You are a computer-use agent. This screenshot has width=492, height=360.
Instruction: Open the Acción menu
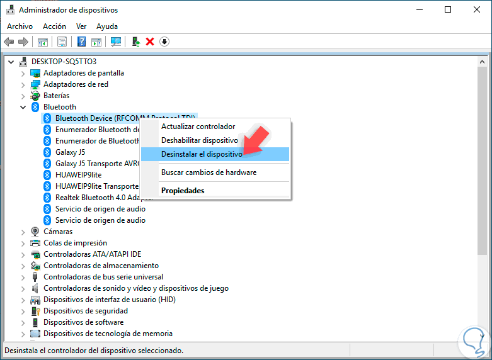pos(54,26)
